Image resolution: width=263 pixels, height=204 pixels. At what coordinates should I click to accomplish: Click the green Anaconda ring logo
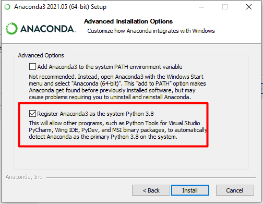(11, 29)
